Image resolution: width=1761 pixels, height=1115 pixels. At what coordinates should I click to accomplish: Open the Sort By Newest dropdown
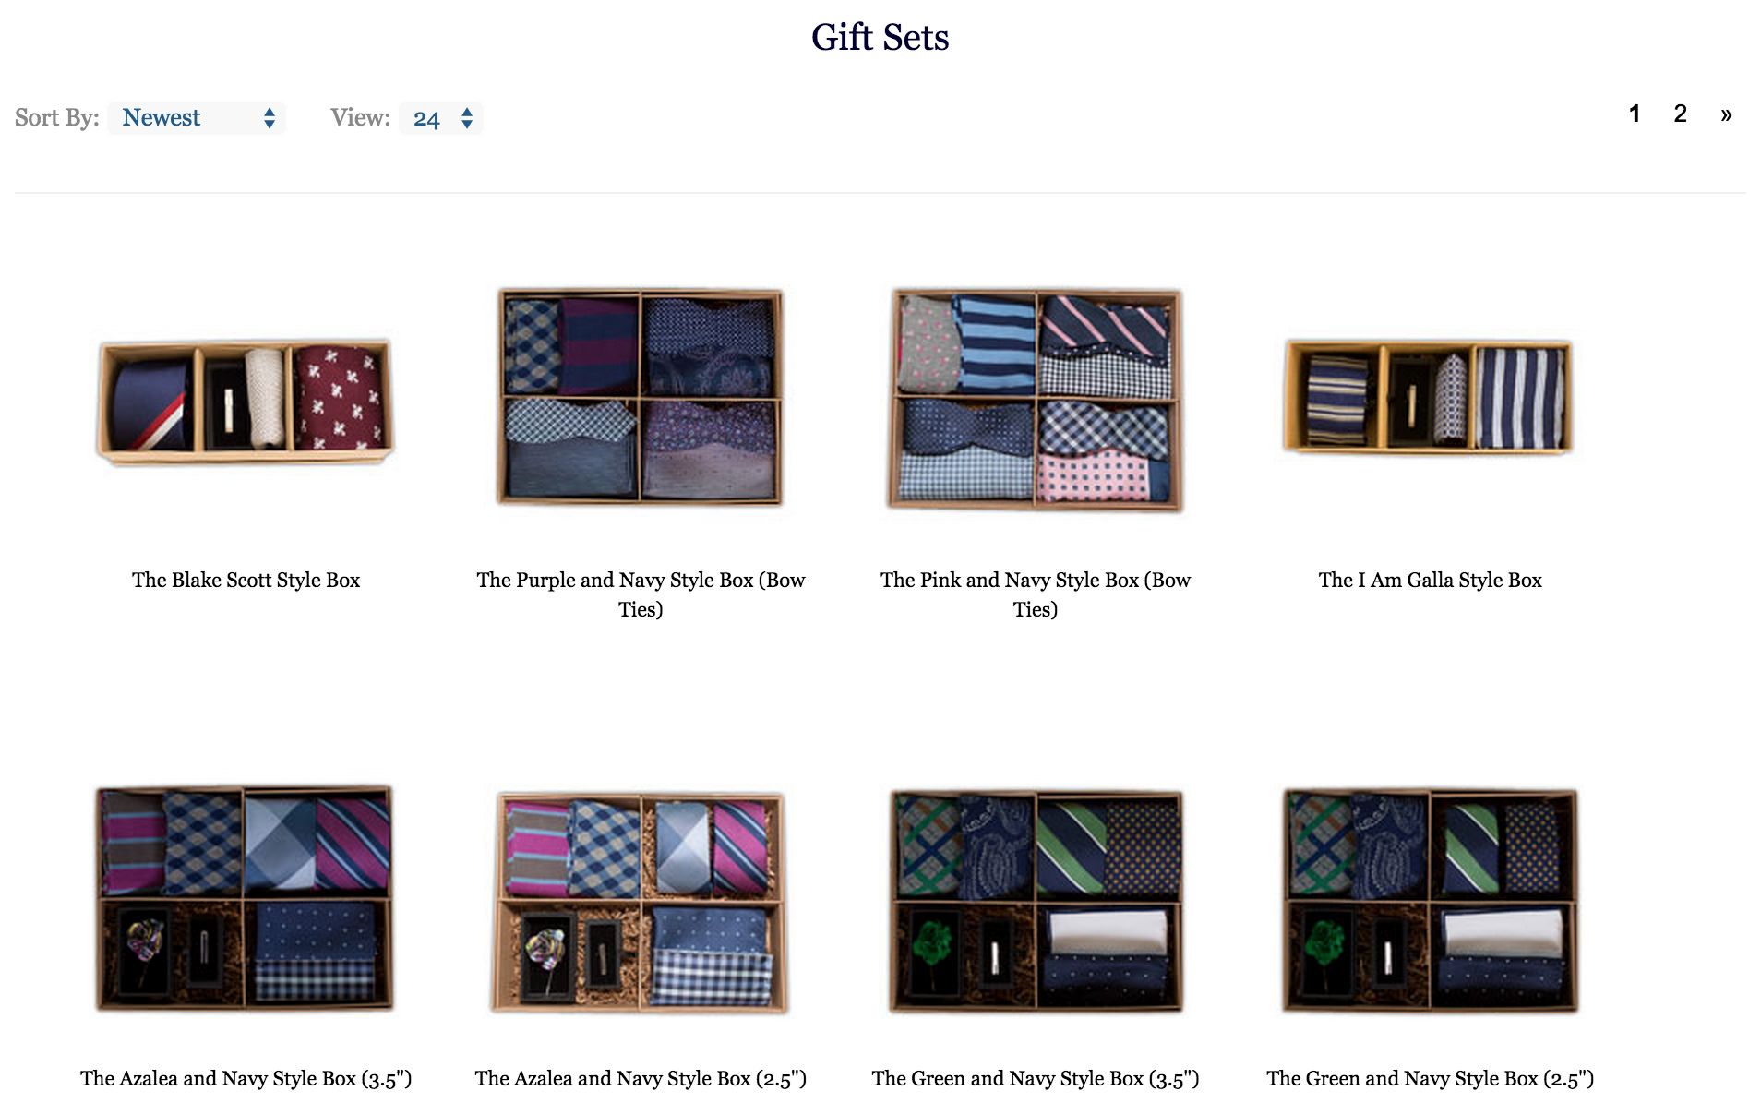click(x=197, y=118)
